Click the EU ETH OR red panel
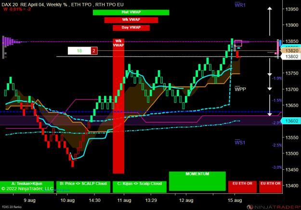The width and height of the screenshot is (301, 210). tap(242, 187)
